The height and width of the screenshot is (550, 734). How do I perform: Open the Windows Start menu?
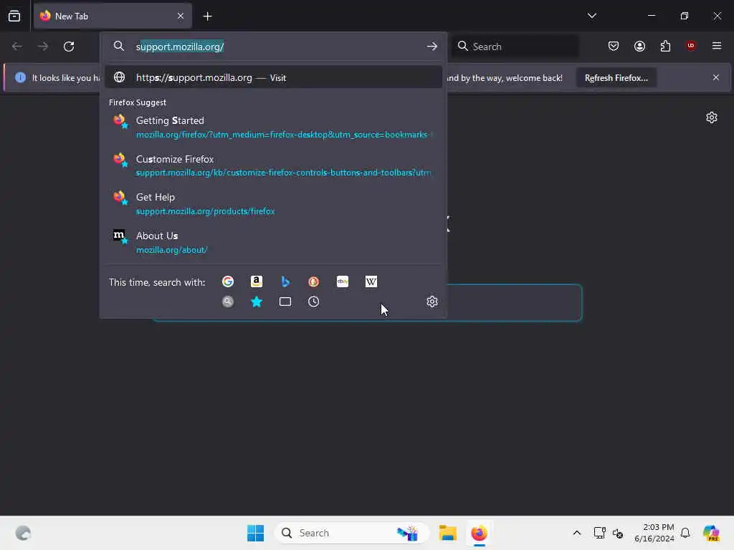(x=256, y=533)
